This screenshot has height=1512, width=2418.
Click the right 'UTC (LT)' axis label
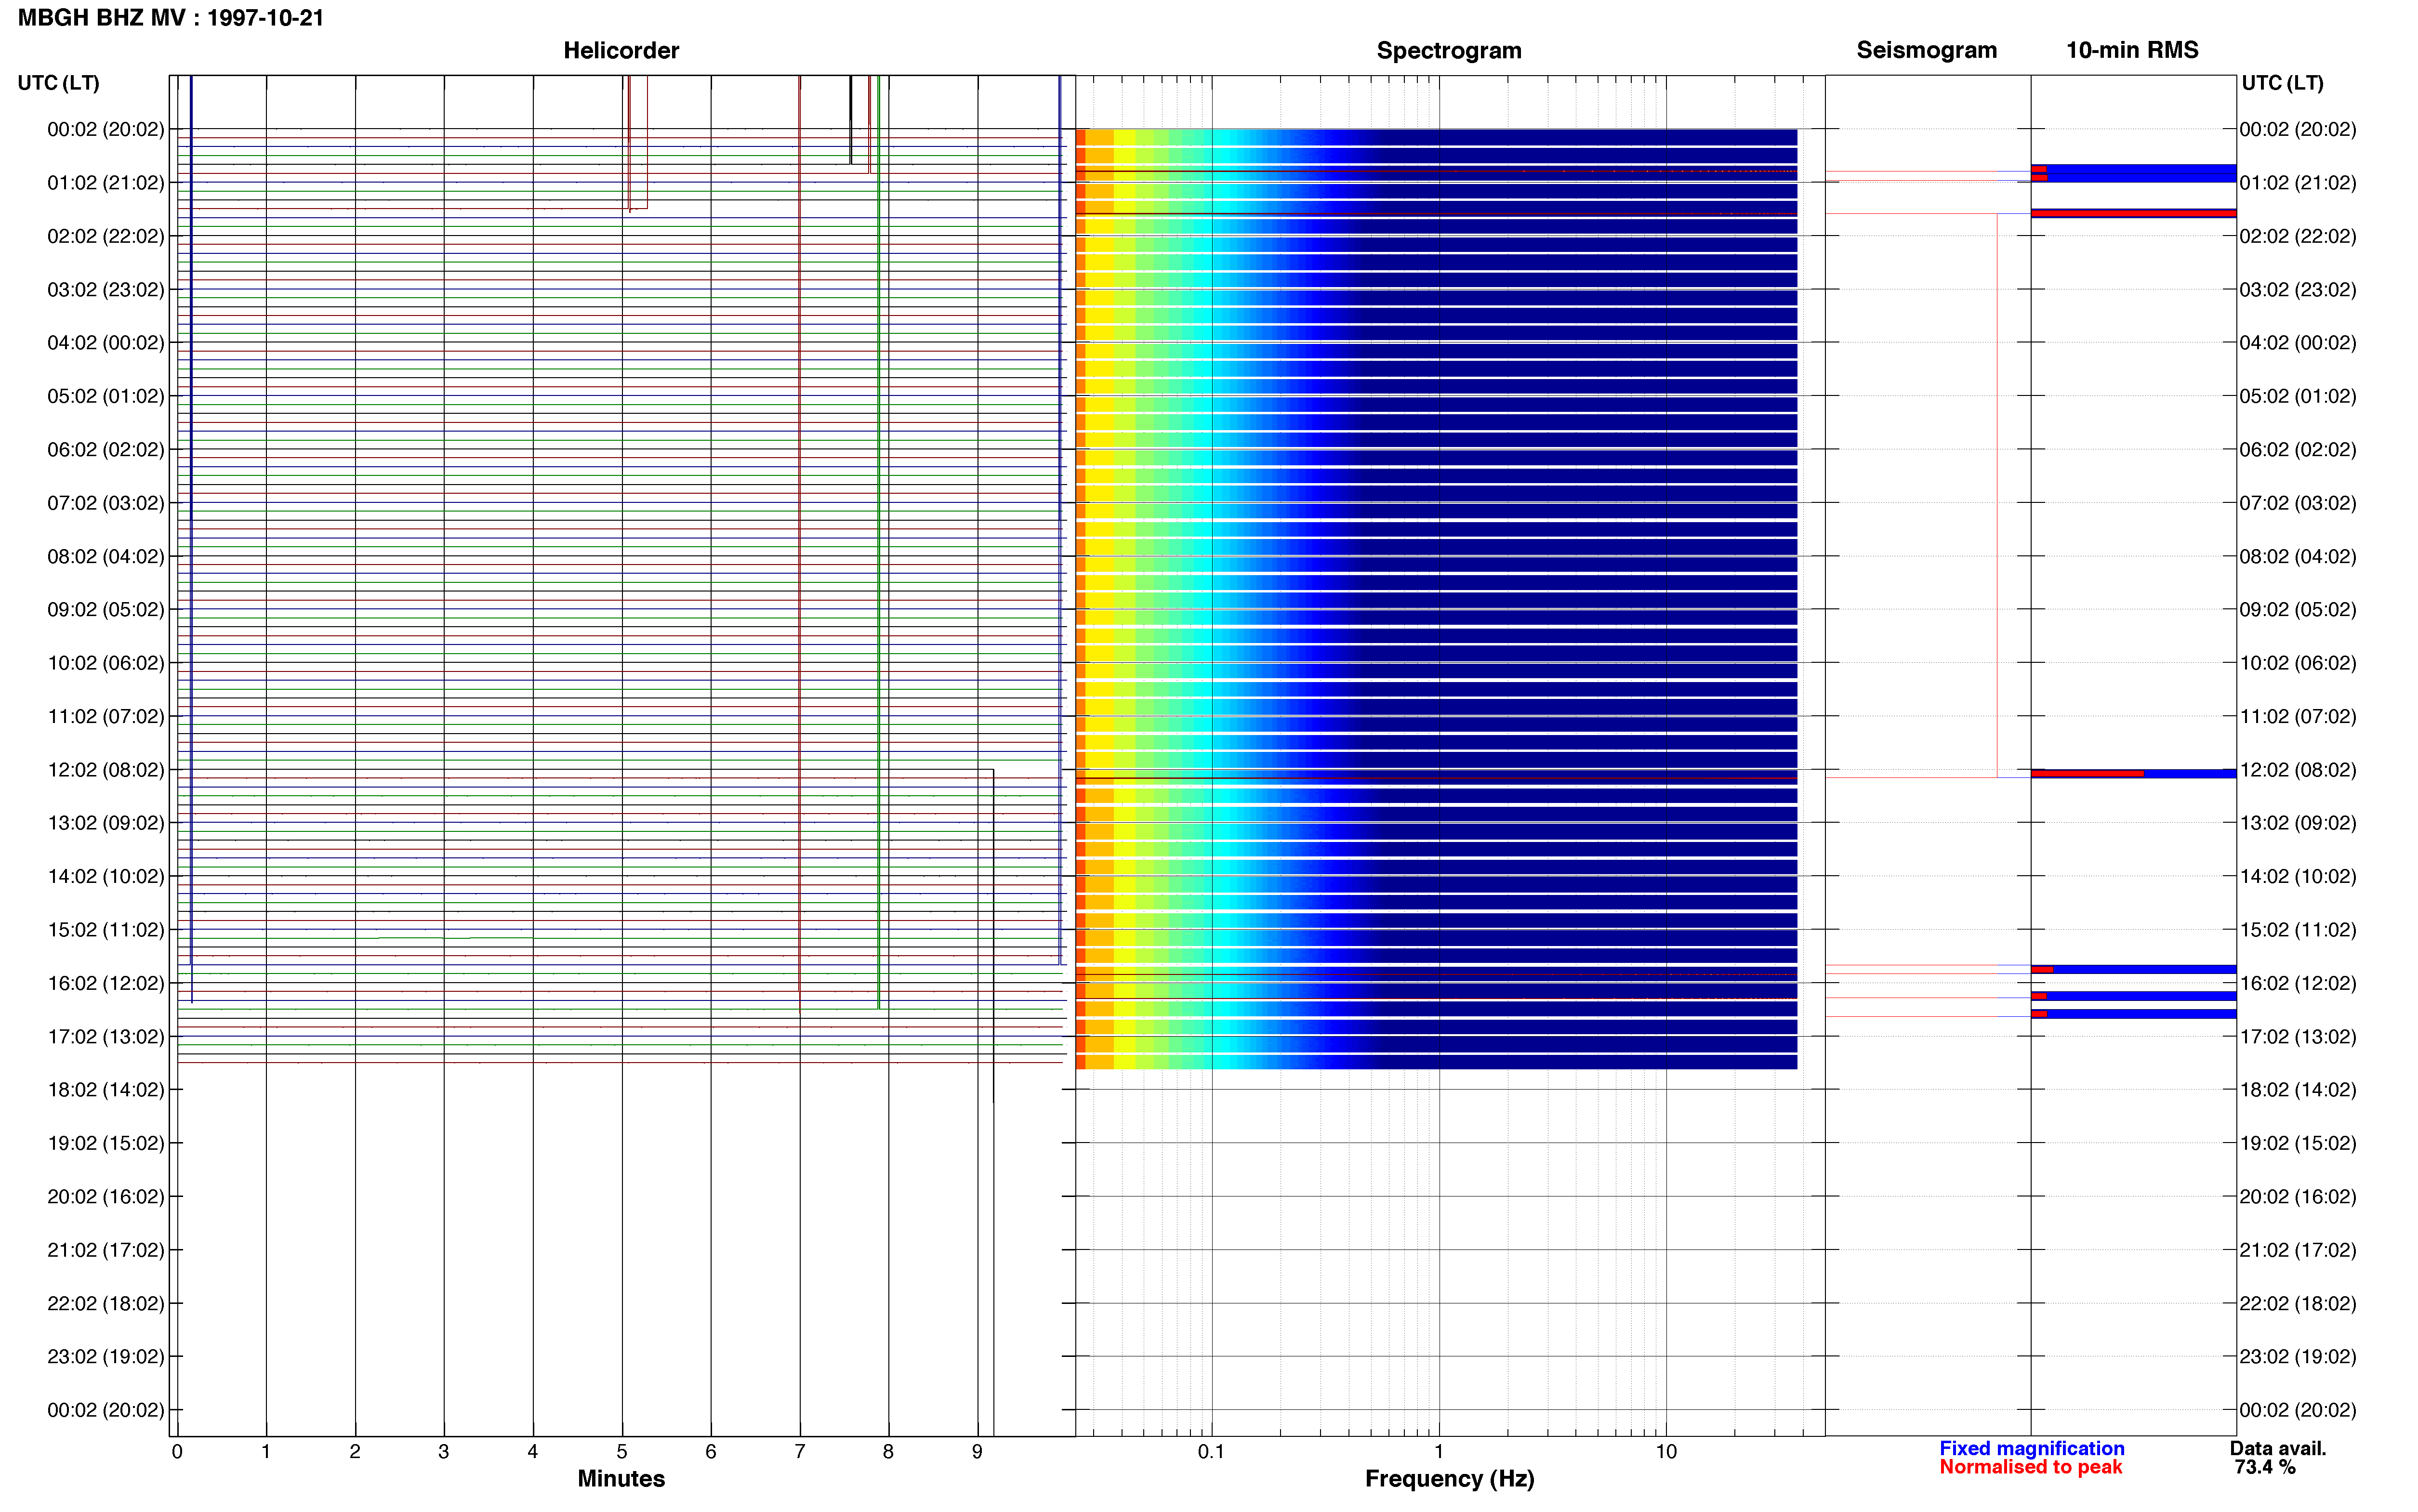click(2282, 83)
